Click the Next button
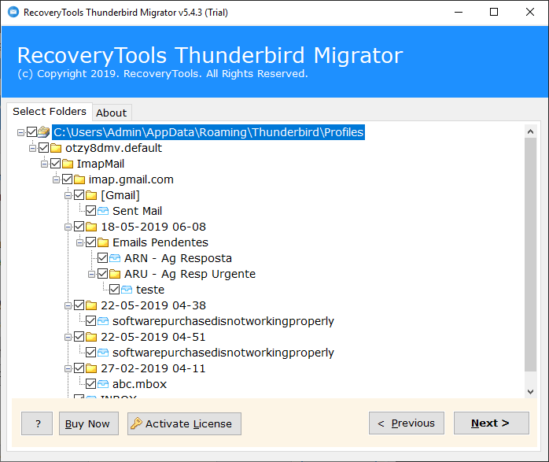The height and width of the screenshot is (462, 549). pyautogui.click(x=492, y=423)
